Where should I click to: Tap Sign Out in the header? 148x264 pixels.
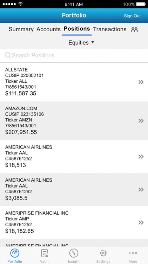pyautogui.click(x=132, y=16)
